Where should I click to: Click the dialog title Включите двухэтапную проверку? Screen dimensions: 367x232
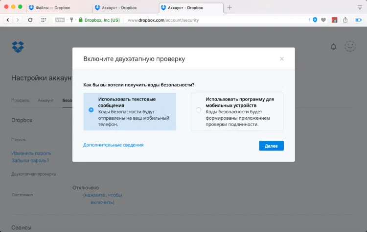coord(134,59)
